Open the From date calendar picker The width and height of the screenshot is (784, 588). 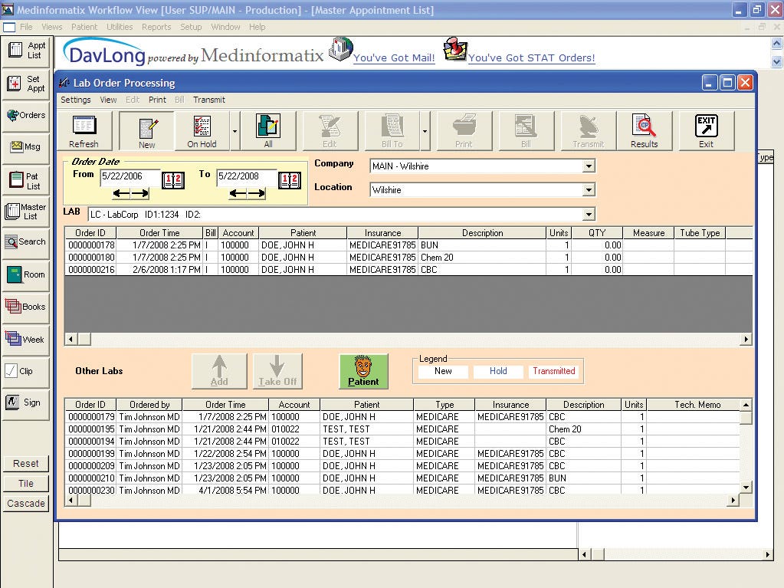(173, 180)
